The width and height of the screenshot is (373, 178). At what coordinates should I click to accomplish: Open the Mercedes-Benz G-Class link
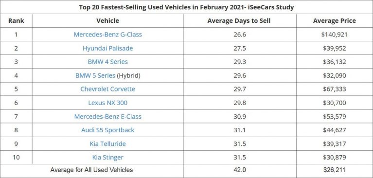tap(108, 35)
